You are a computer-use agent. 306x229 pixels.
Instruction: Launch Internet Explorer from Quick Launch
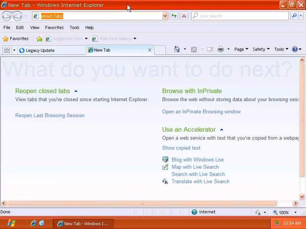coord(33,223)
